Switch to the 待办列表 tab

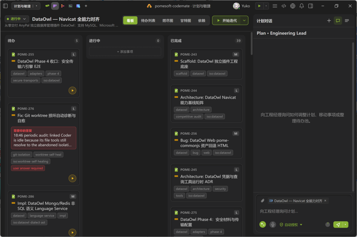coord(148,20)
